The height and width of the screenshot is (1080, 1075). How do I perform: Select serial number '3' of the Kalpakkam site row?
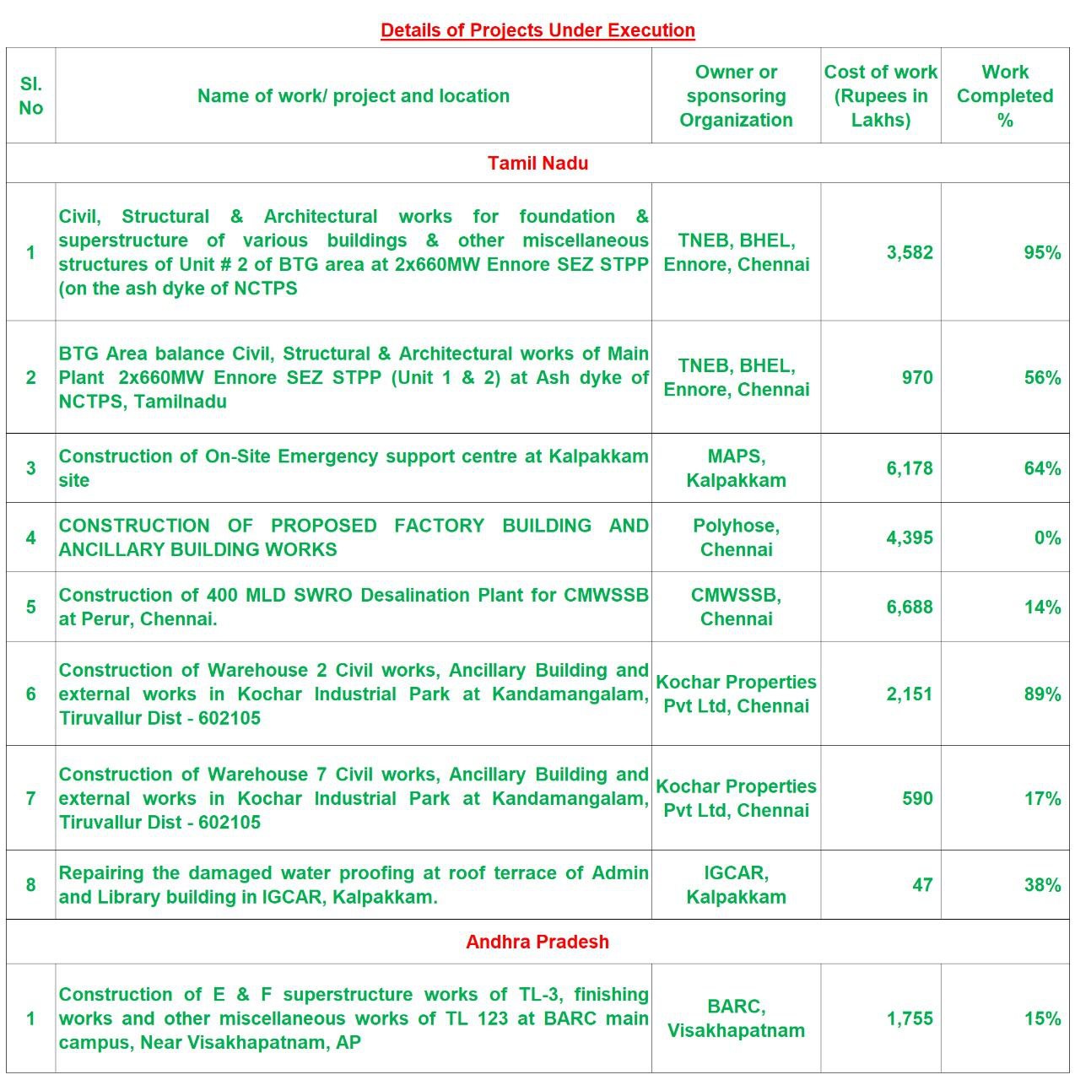30,468
